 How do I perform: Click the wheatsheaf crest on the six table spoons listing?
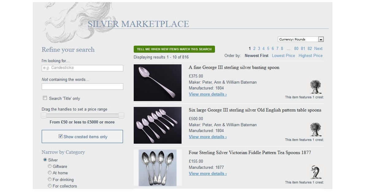coord(315,130)
